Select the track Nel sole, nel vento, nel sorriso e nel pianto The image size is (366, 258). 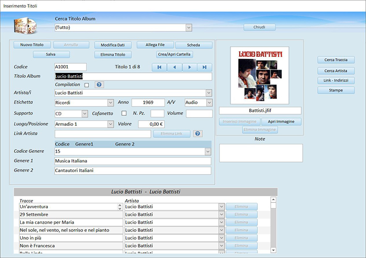click(x=71, y=230)
